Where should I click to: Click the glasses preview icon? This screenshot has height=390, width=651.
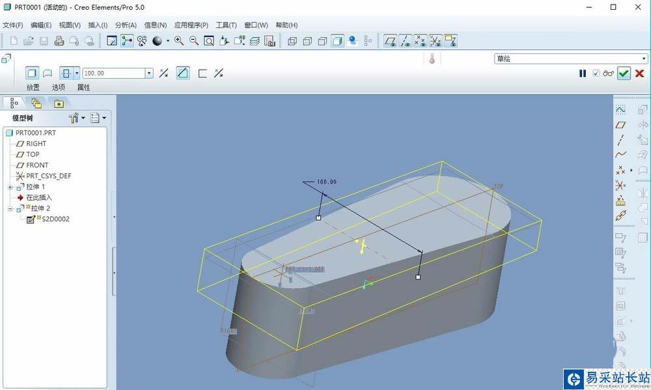(608, 74)
